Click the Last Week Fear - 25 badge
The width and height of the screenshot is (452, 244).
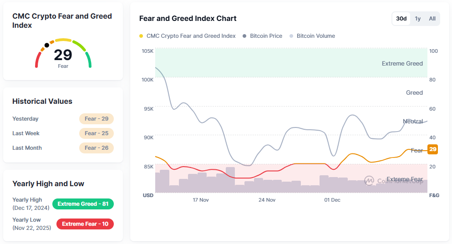tap(96, 133)
